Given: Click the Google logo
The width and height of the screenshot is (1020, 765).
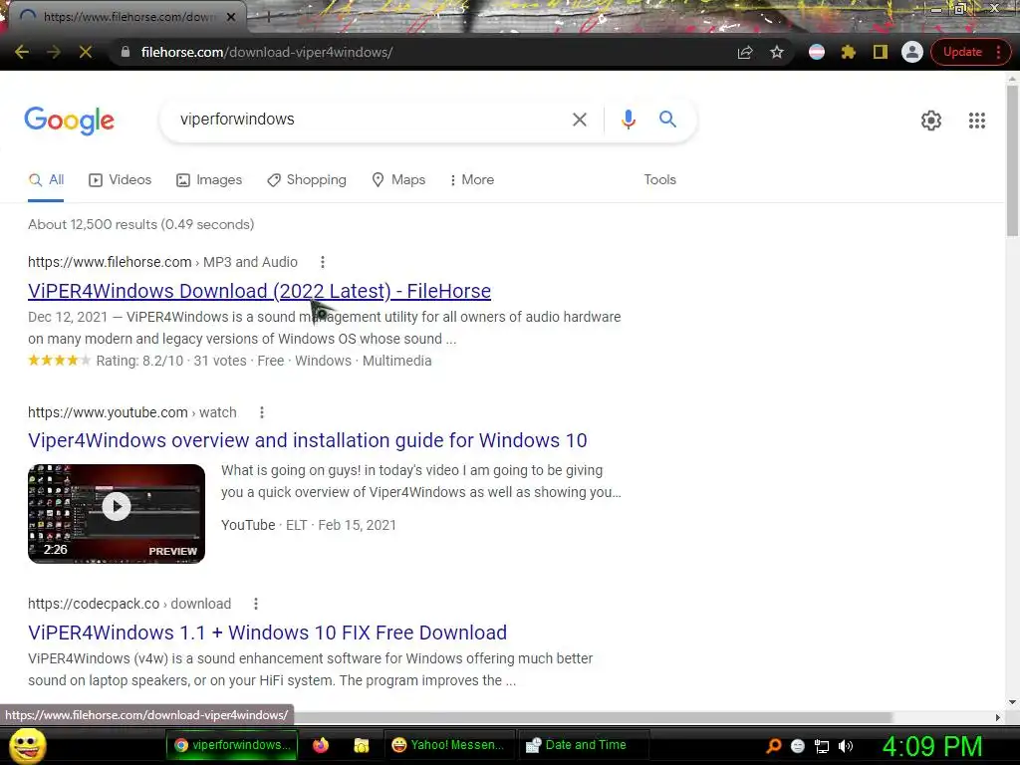Looking at the screenshot, I should click(69, 121).
